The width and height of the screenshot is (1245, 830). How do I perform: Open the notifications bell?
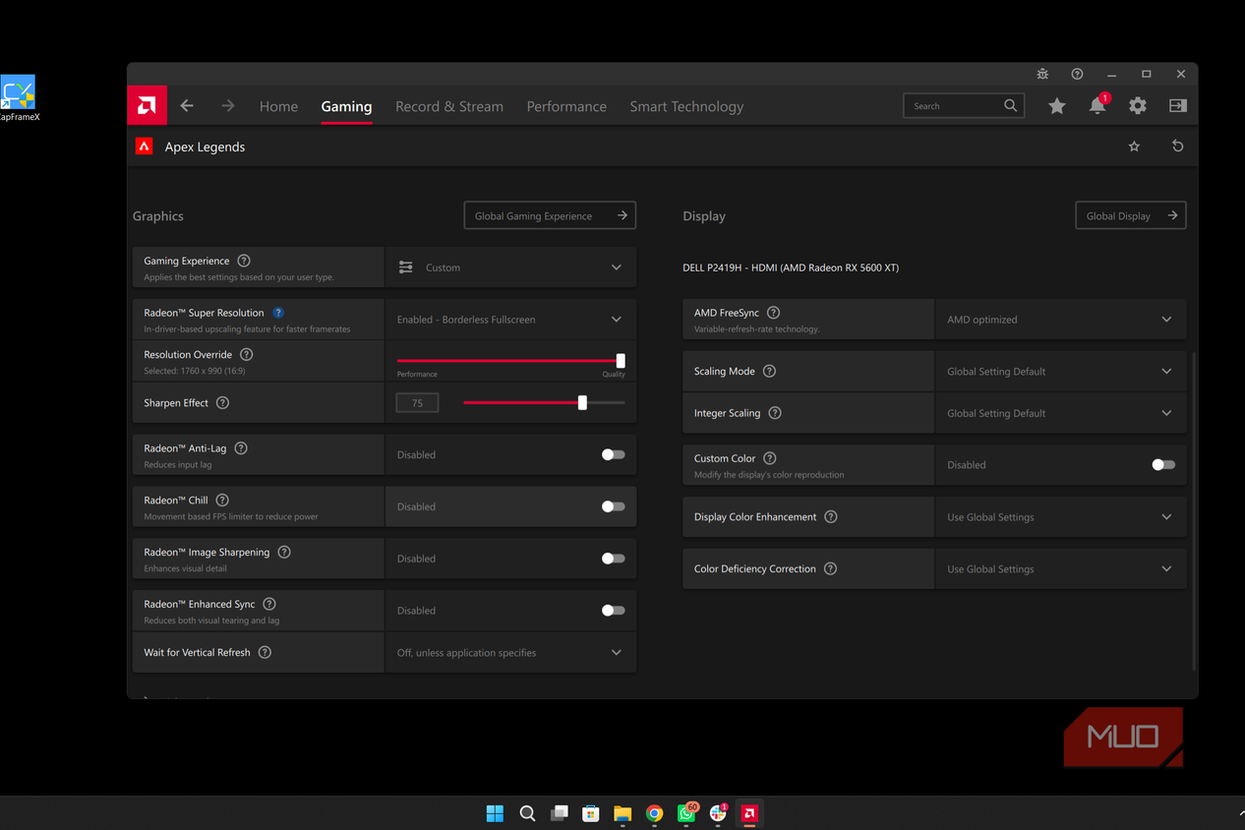[x=1097, y=105]
